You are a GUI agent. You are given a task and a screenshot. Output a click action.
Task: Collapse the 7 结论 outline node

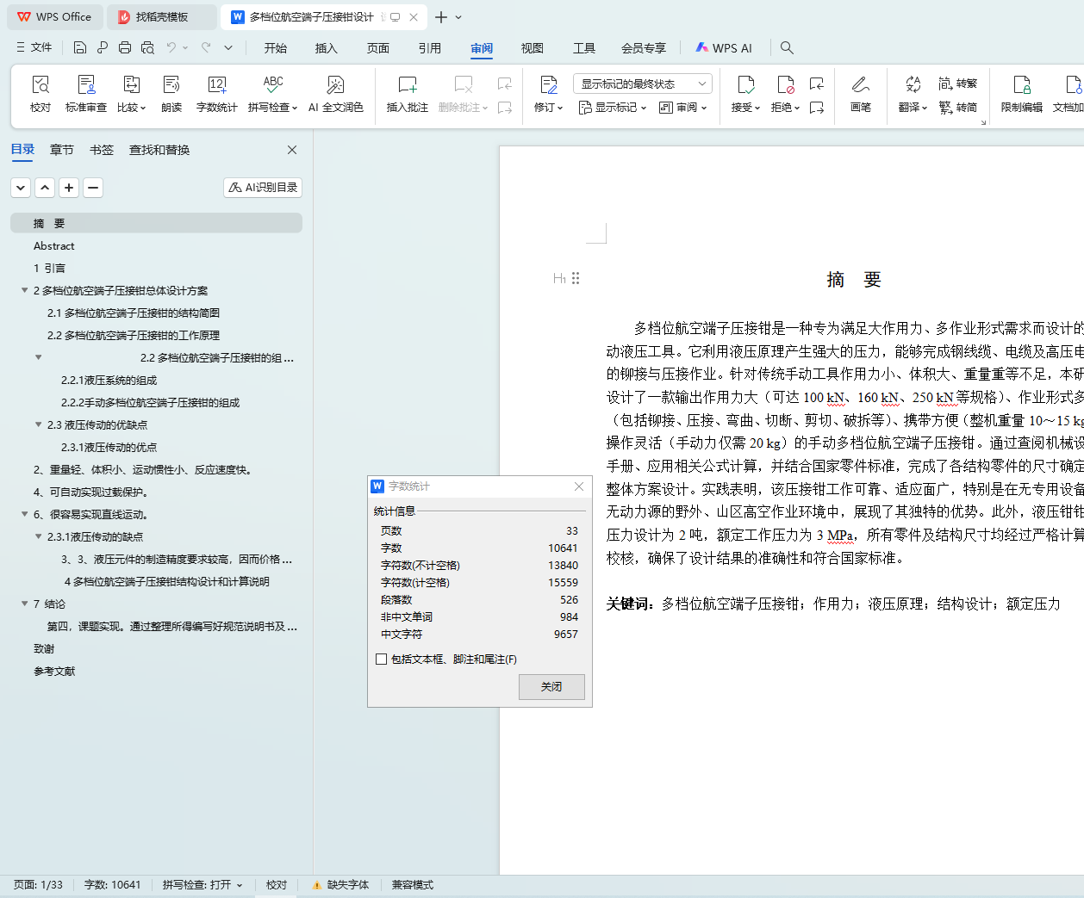pyautogui.click(x=25, y=604)
